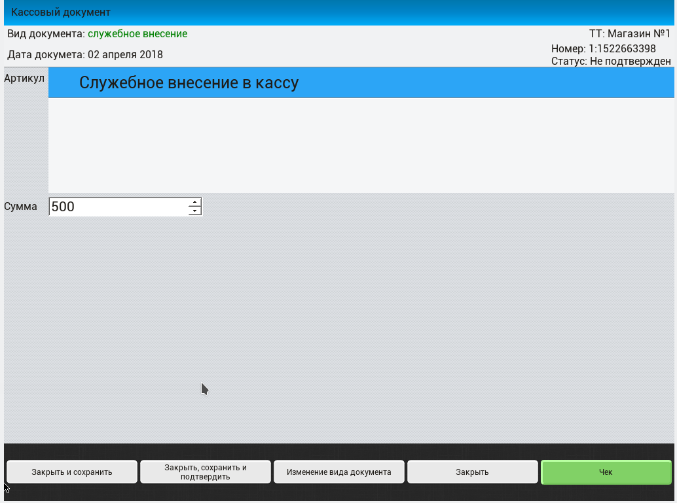This screenshot has height=503, width=677.
Task: Click the document number '1:1522663398'
Action: click(x=622, y=48)
